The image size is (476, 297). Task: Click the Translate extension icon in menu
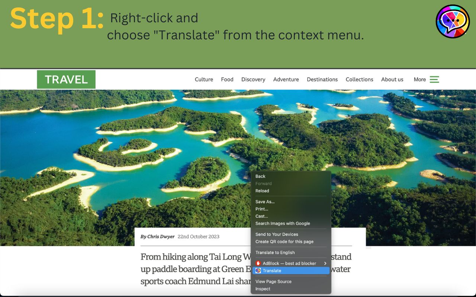pyautogui.click(x=258, y=271)
